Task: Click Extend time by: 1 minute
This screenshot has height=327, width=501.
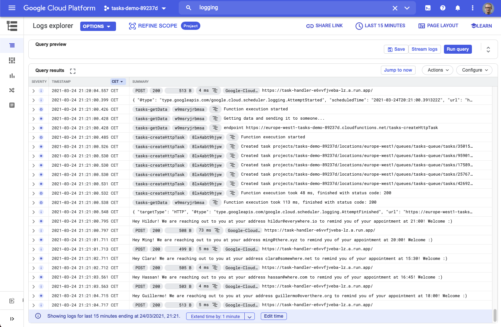Action: click(215, 317)
